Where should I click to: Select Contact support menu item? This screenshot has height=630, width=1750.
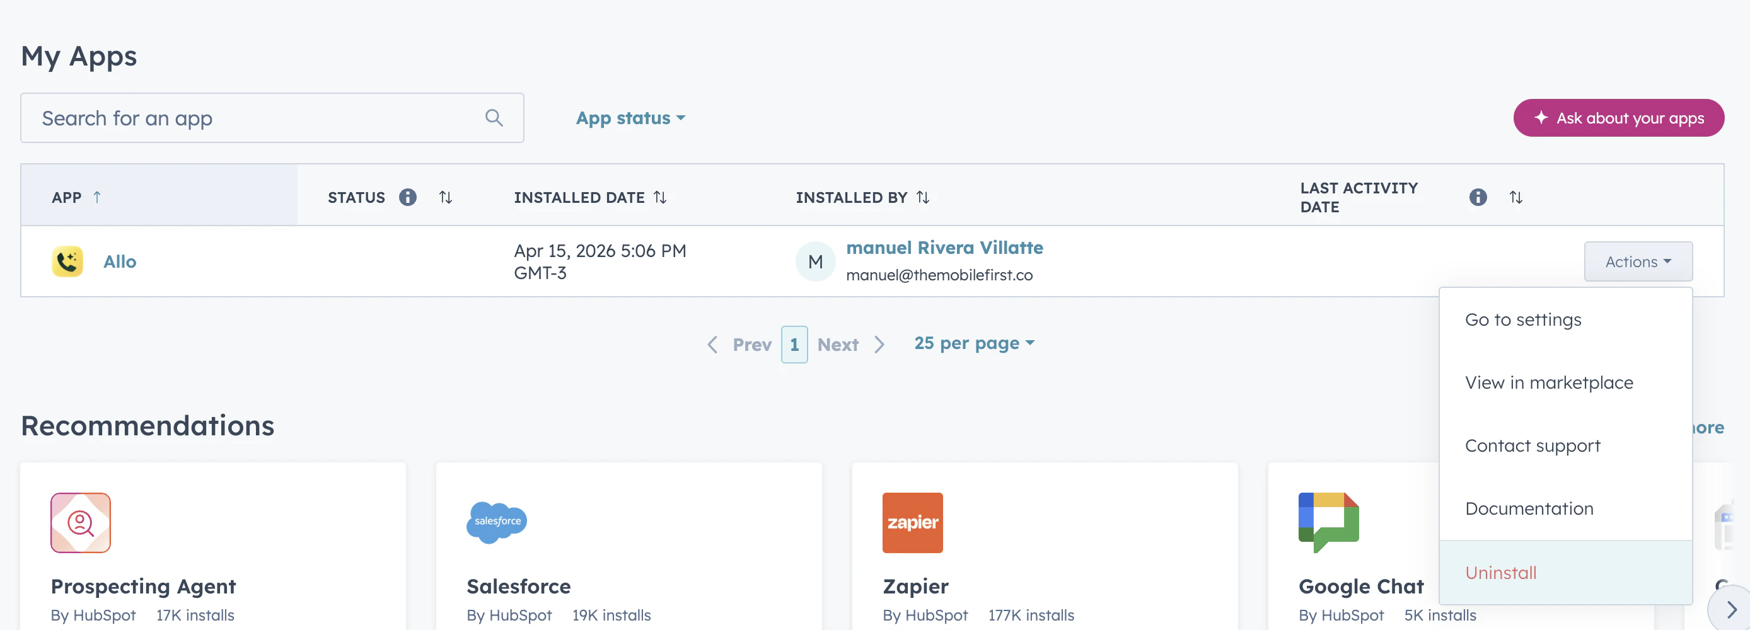click(x=1565, y=445)
